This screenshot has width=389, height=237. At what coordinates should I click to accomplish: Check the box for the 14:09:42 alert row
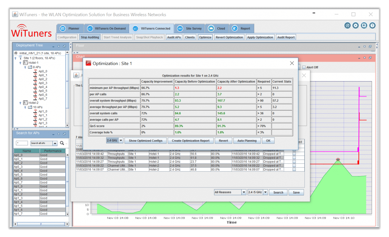pyautogui.click(x=294, y=154)
